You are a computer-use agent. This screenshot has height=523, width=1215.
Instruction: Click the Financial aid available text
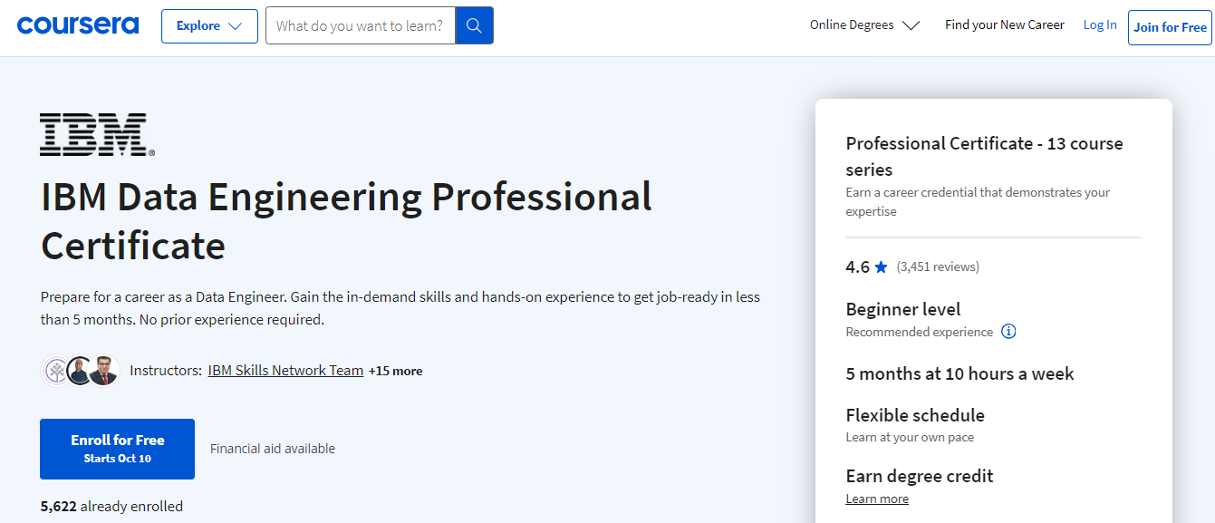click(x=273, y=449)
